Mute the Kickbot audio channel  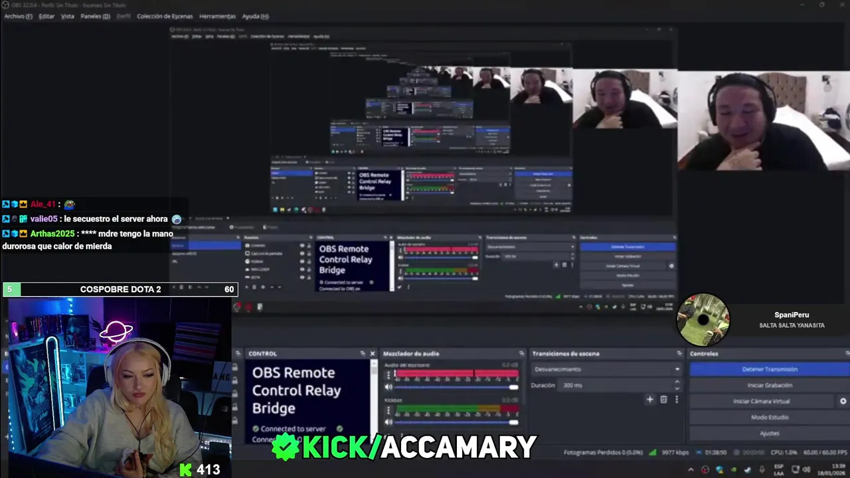(x=388, y=422)
